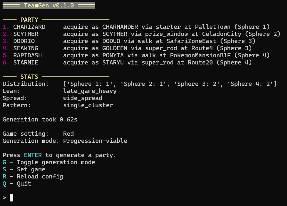287x206 pixels.
Task: Click the late_game_heavy Lean value
Action: [90, 91]
